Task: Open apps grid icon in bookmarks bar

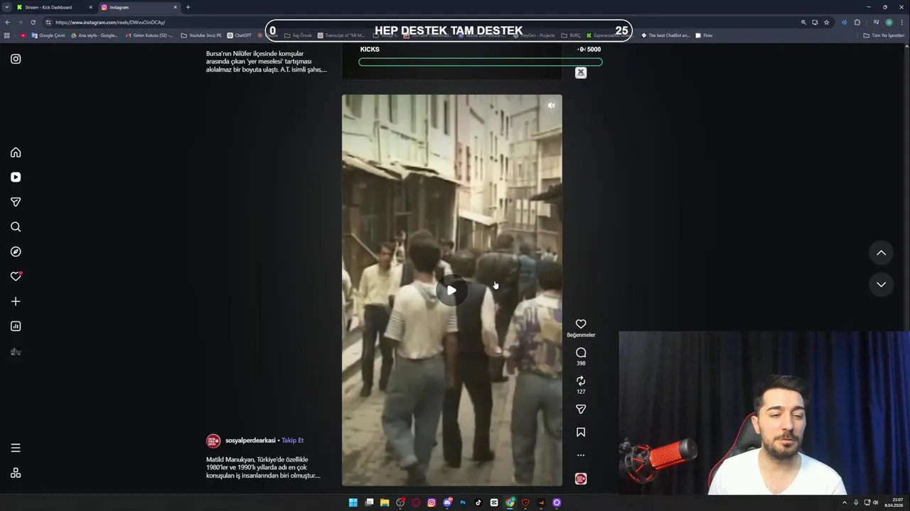Action: point(7,35)
